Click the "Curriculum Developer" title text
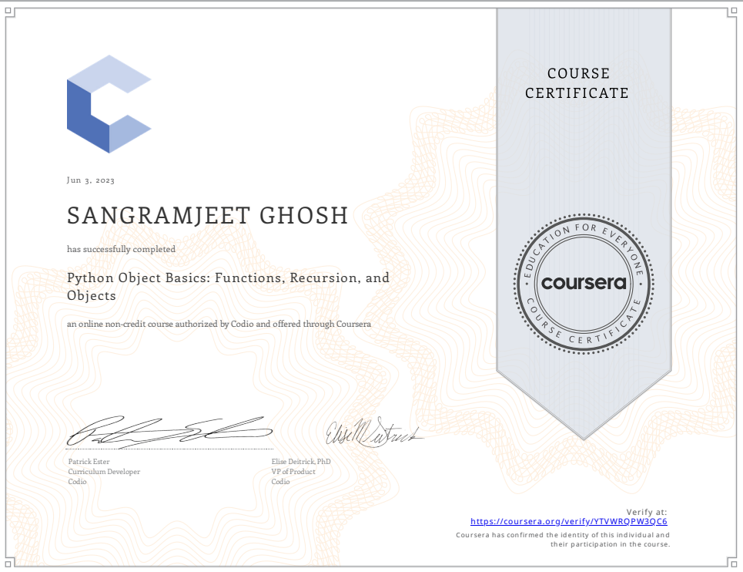Screen dimensions: 743x572 click(104, 471)
